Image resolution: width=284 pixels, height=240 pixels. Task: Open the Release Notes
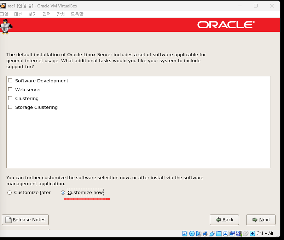(25, 220)
